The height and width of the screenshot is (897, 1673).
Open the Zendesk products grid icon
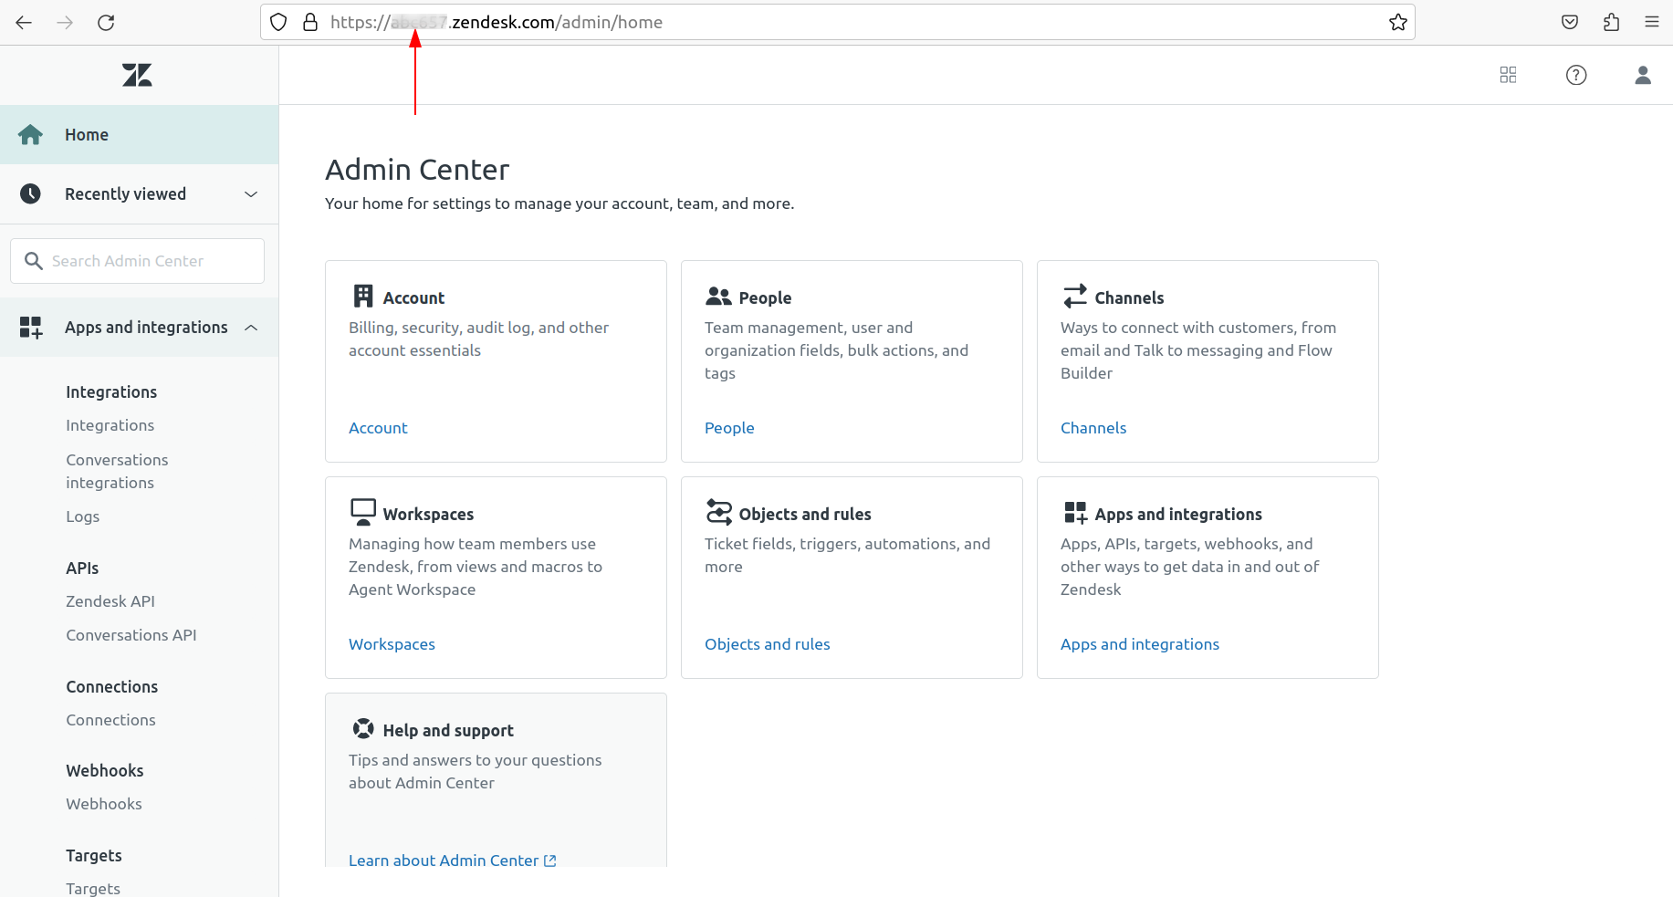point(1508,75)
